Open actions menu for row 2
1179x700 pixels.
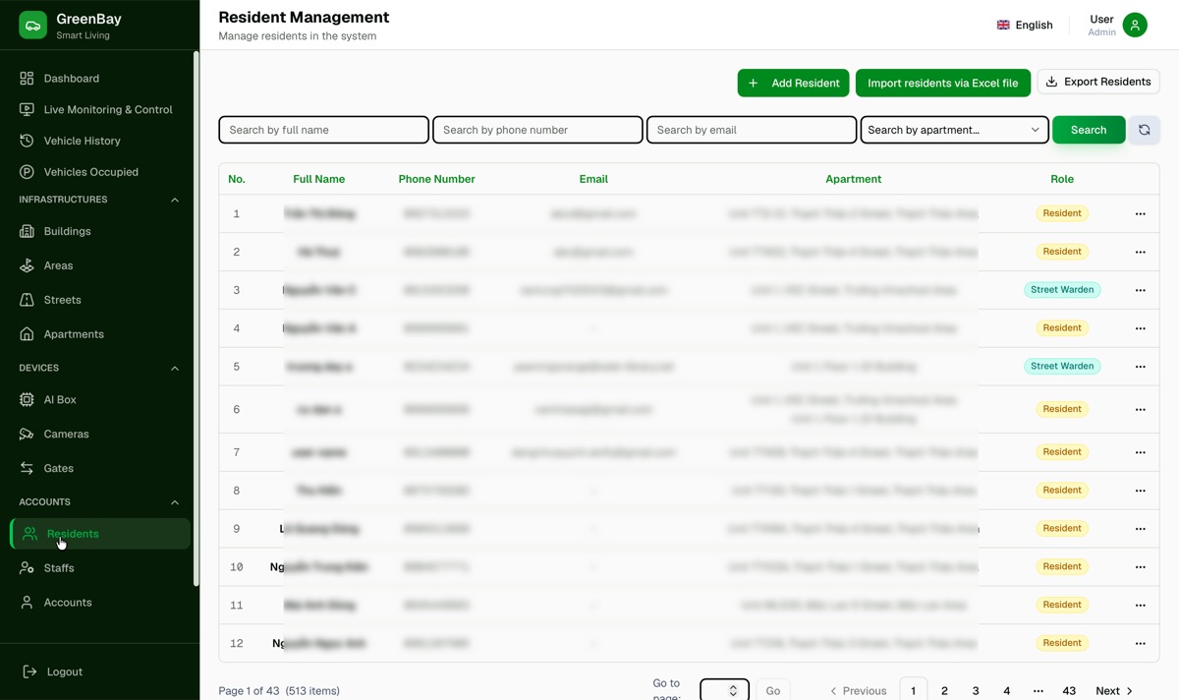[x=1141, y=252]
